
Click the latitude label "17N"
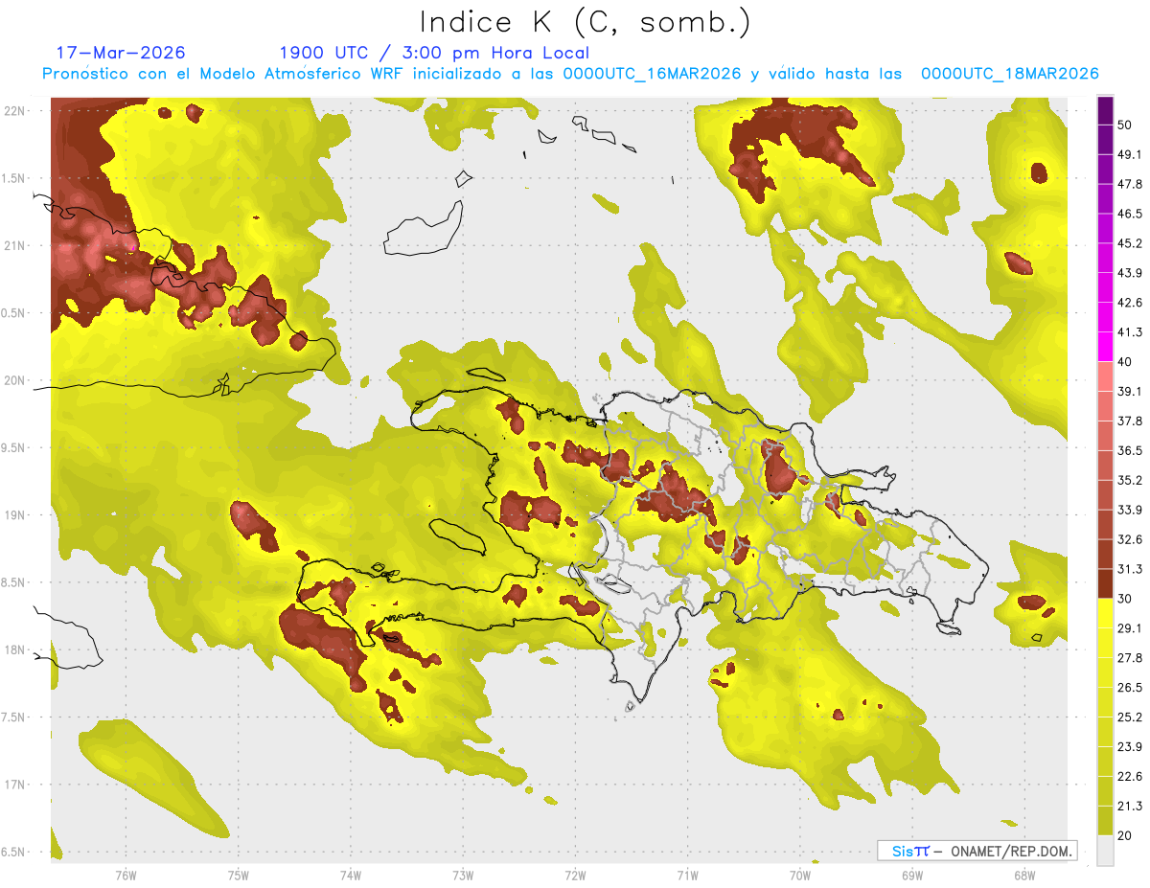pos(14,785)
